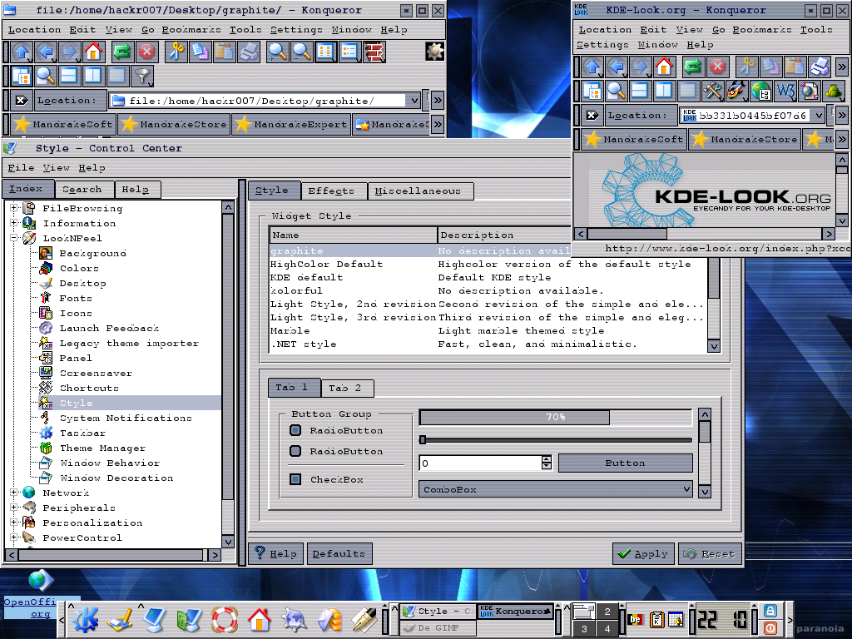Switch to virtual desktop 3 in pager
The image size is (852, 639).
[584, 629]
